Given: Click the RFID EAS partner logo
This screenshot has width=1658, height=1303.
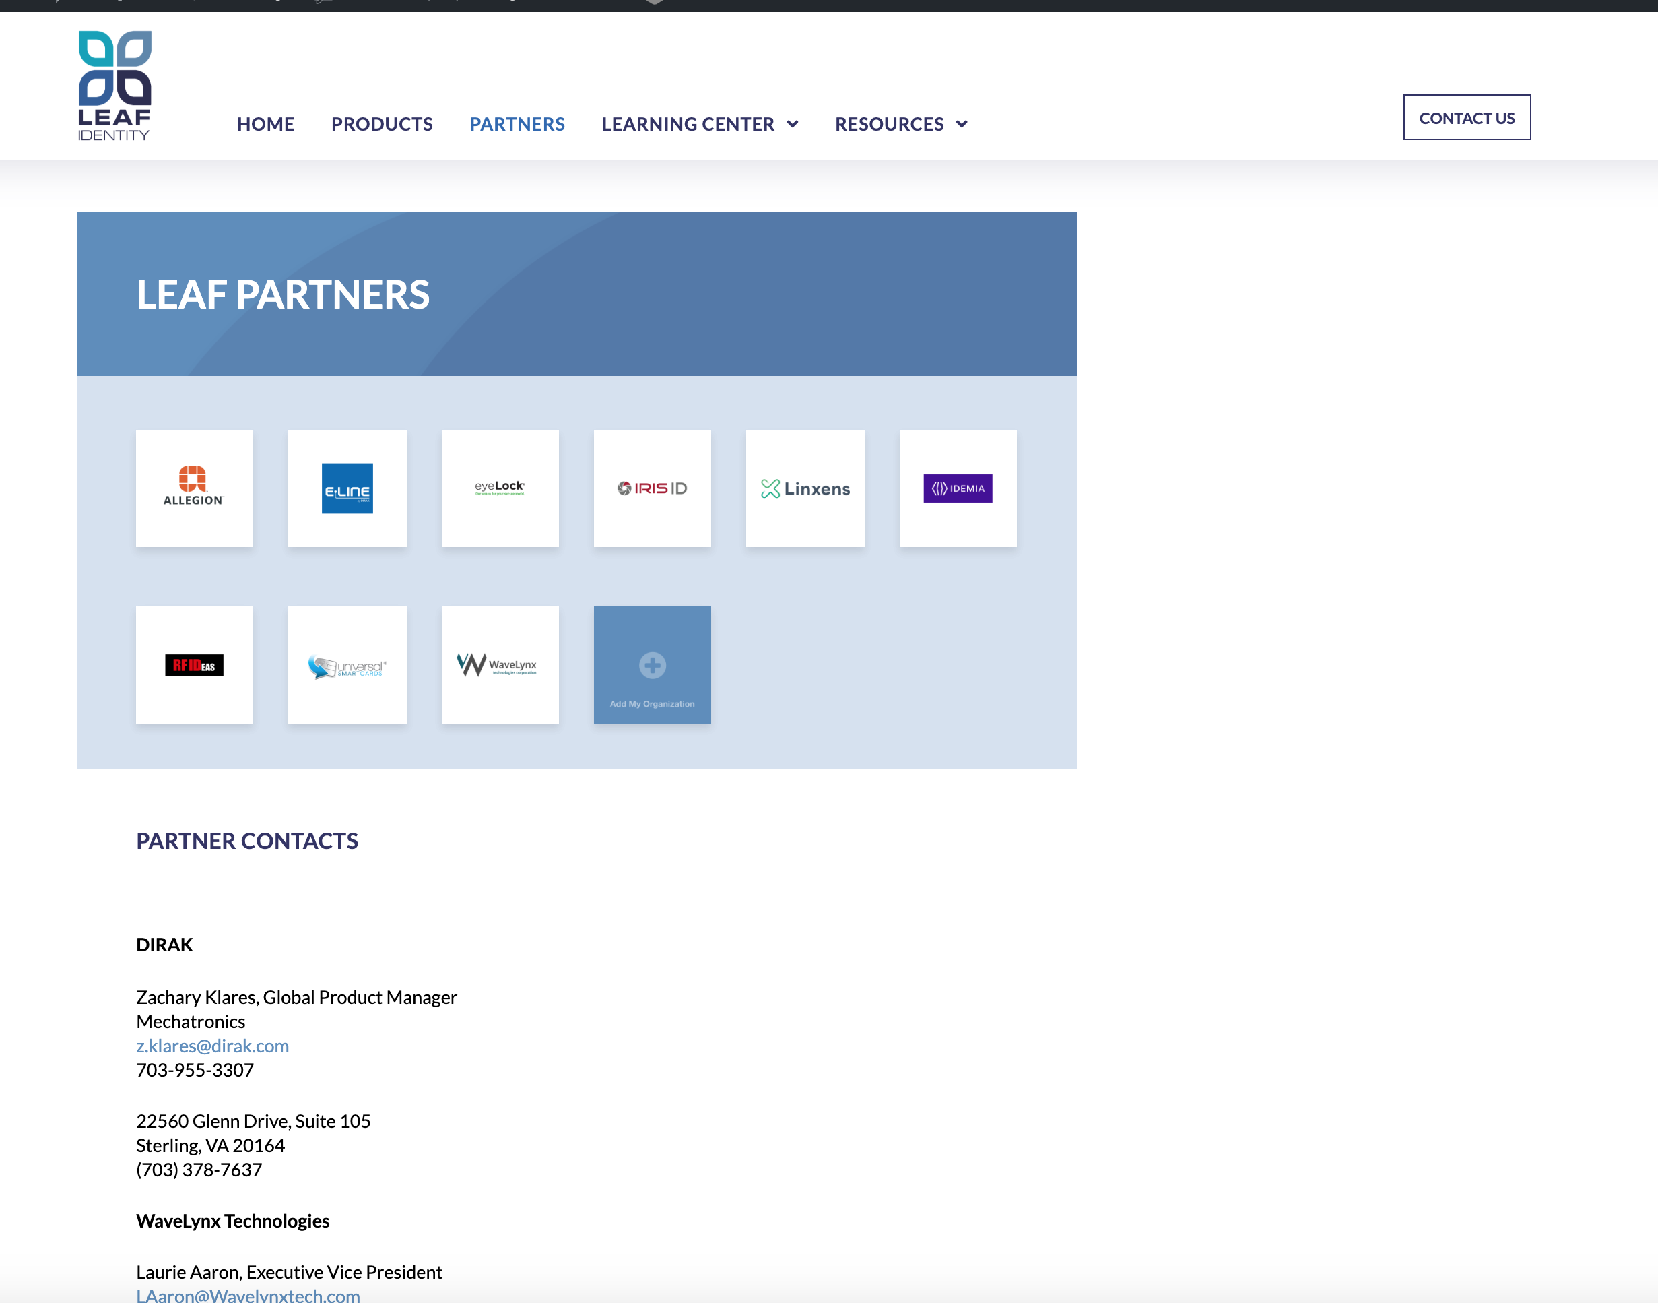Looking at the screenshot, I should 195,664.
